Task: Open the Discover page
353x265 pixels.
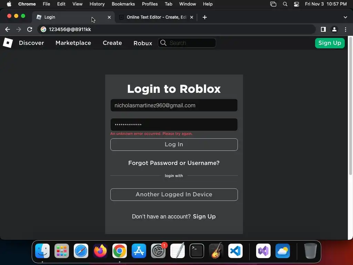Action: coord(31,43)
